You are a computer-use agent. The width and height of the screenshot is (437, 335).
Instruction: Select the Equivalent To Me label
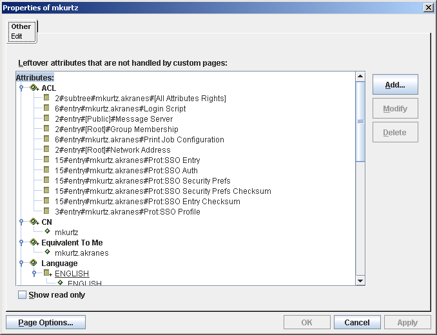point(72,242)
